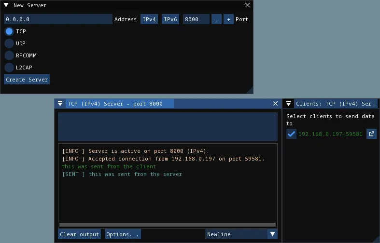Click the send text box in the TCP Server window
Image resolution: width=380 pixels, height=243 pixels.
point(168,127)
